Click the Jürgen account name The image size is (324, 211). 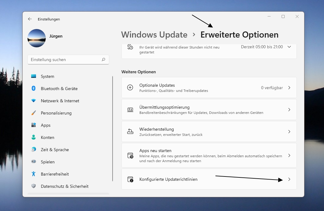click(56, 36)
